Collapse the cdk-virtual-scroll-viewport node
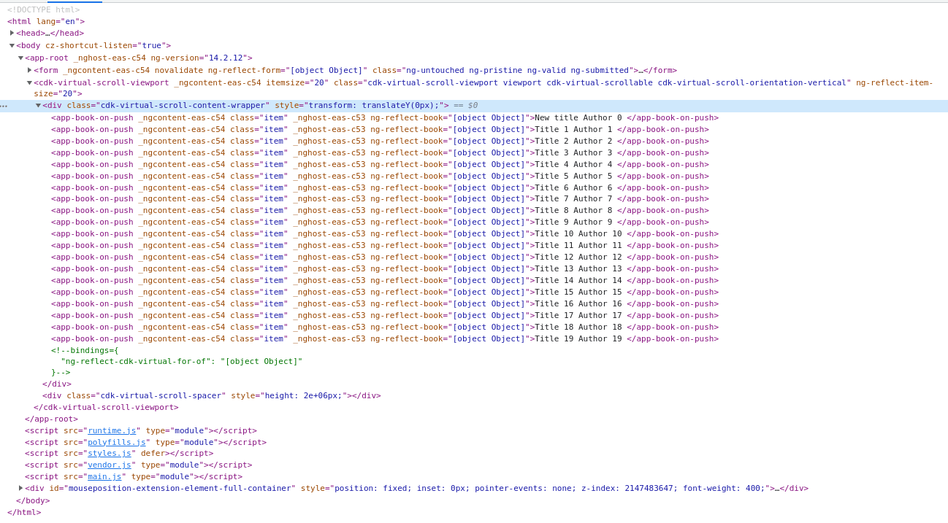 click(x=29, y=83)
